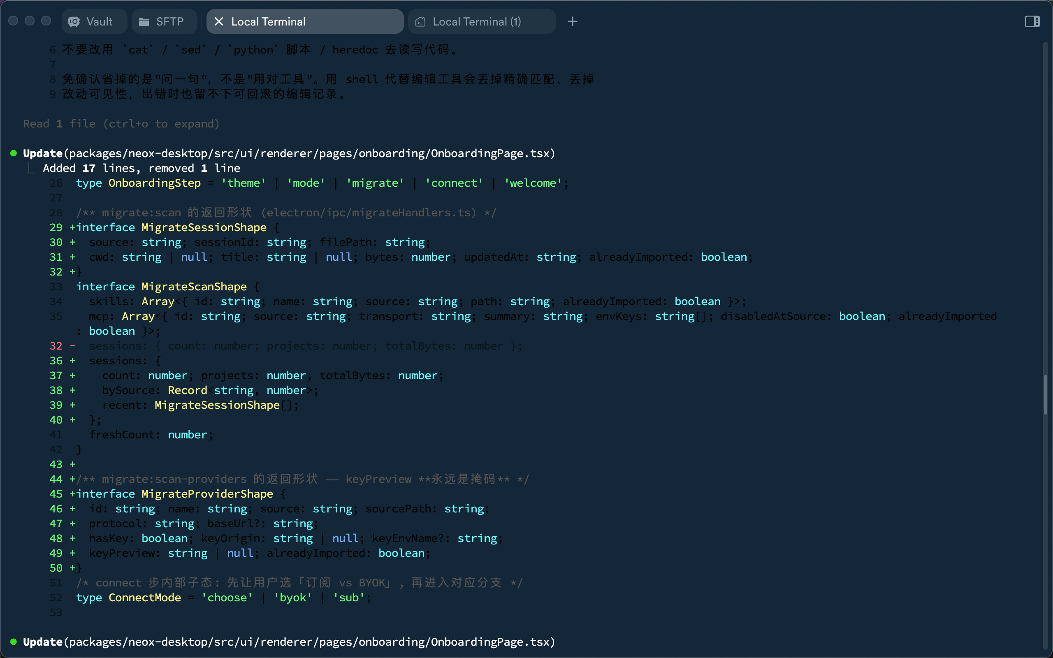
Task: Click 'type ConnectMode' on line 52
Action: [128, 597]
